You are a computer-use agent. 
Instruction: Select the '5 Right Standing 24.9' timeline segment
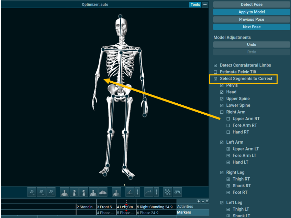click(156, 207)
